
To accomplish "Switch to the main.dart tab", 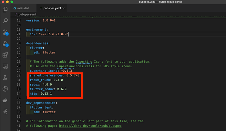I will click(x=23, y=8).
